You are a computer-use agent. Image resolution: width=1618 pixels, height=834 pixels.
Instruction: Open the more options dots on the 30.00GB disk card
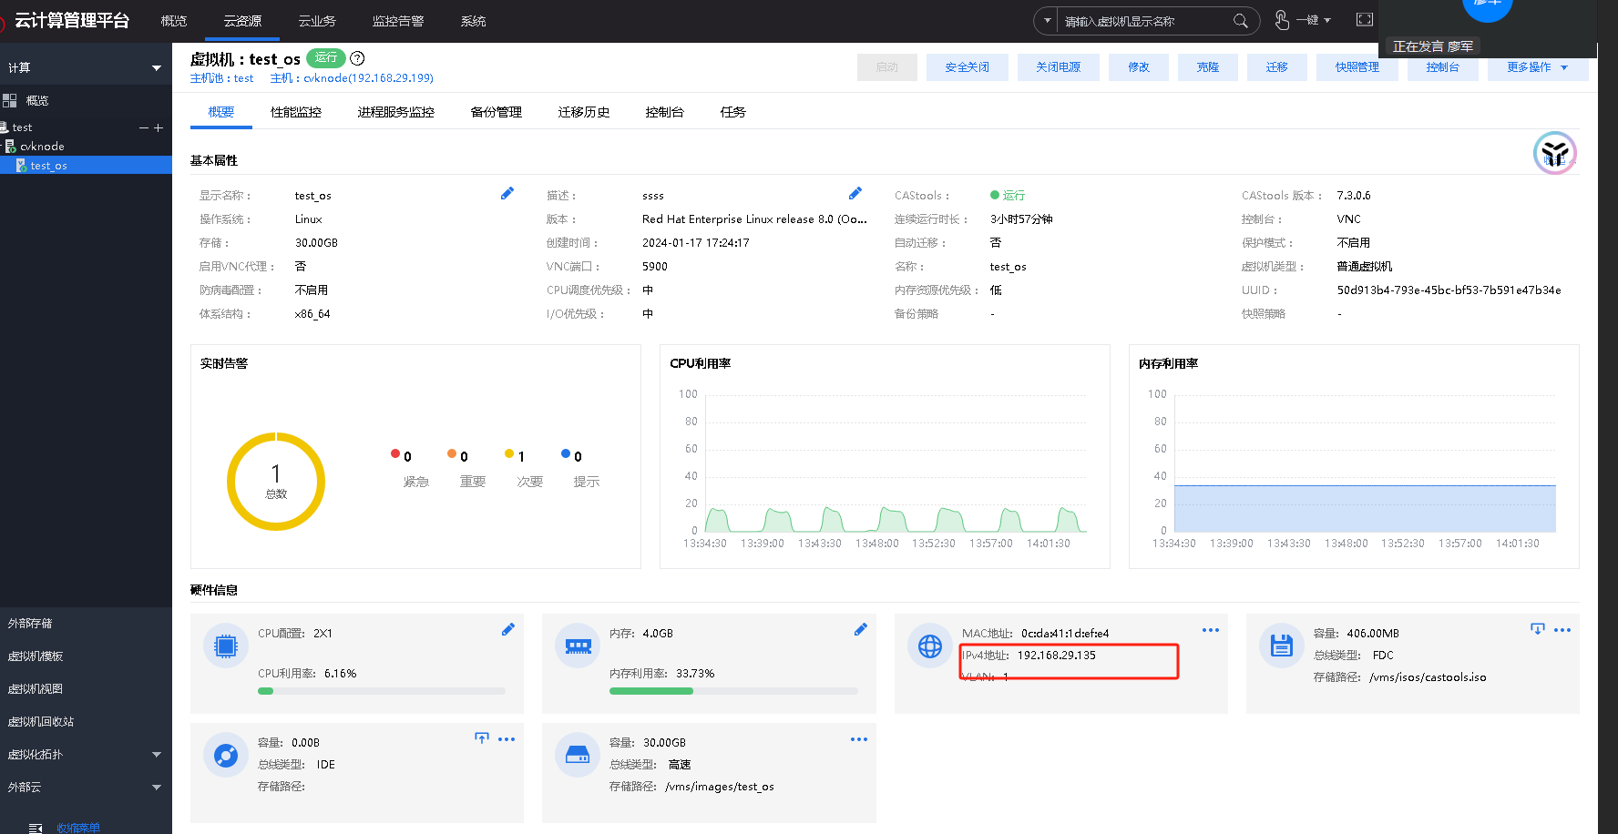click(858, 739)
